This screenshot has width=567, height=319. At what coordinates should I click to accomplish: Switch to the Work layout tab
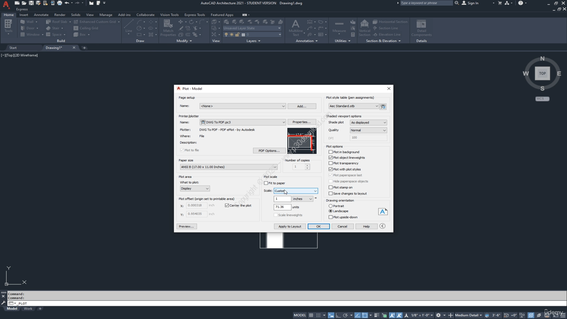point(28,309)
